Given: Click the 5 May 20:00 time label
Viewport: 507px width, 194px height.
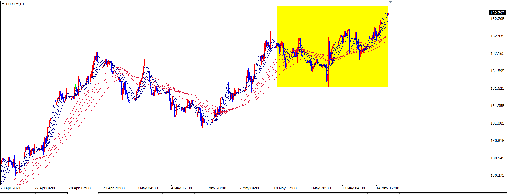Looking at the screenshot, I should (216, 188).
